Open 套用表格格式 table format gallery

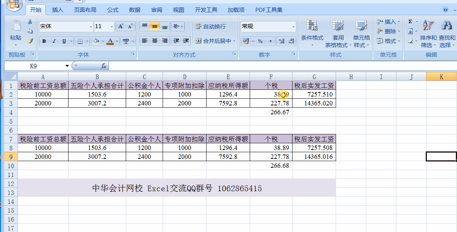tap(338, 34)
